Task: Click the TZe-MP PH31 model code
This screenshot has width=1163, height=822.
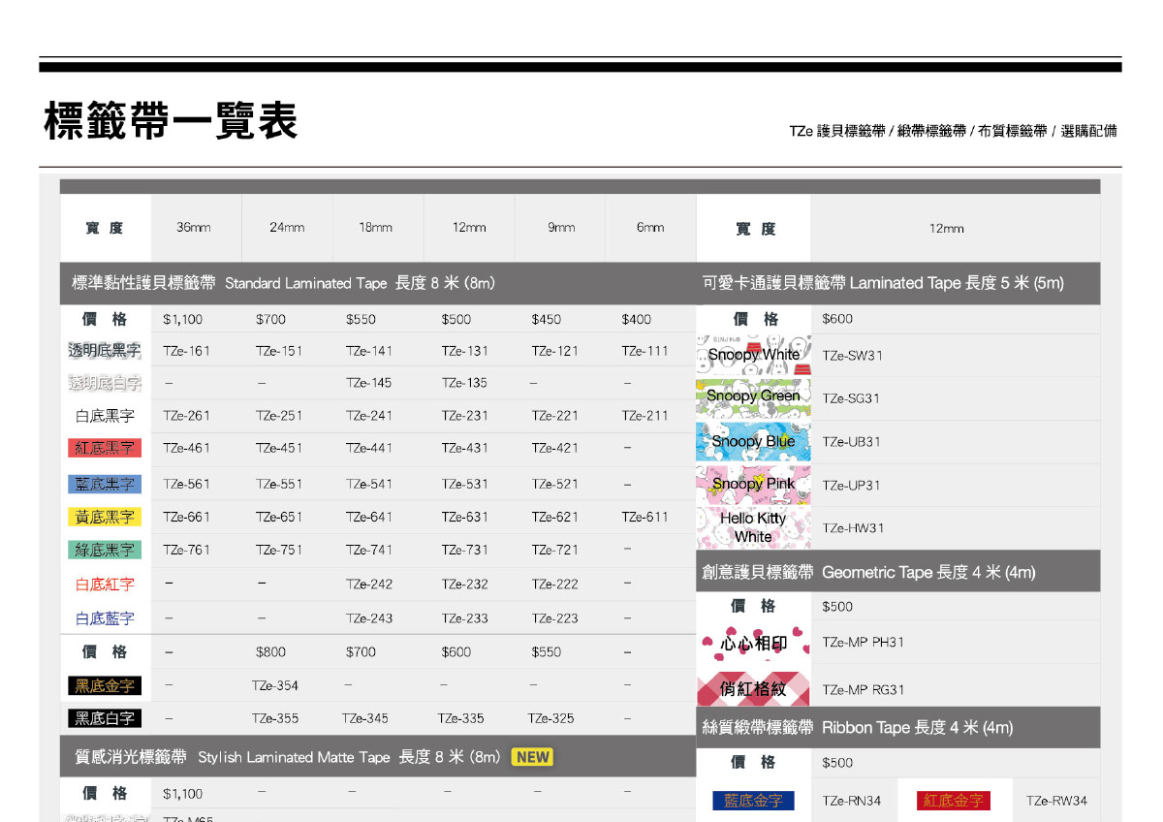Action: point(863,643)
